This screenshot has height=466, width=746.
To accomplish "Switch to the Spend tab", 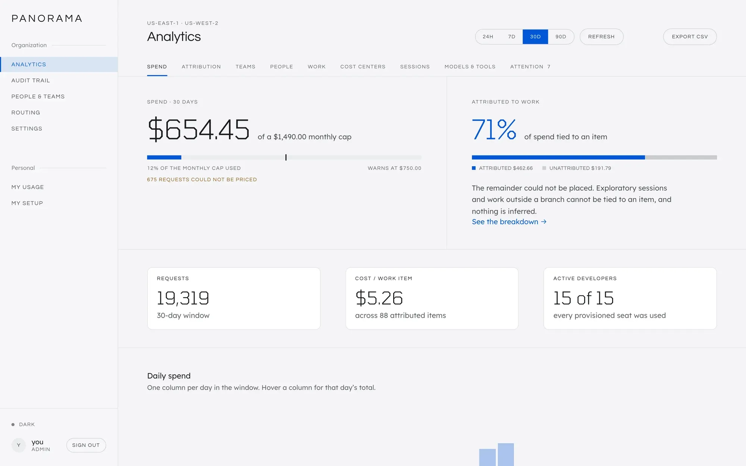I will pos(157,67).
